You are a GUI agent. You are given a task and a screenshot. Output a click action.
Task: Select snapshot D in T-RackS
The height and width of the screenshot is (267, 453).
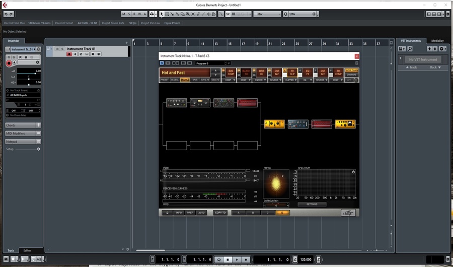tap(282, 213)
